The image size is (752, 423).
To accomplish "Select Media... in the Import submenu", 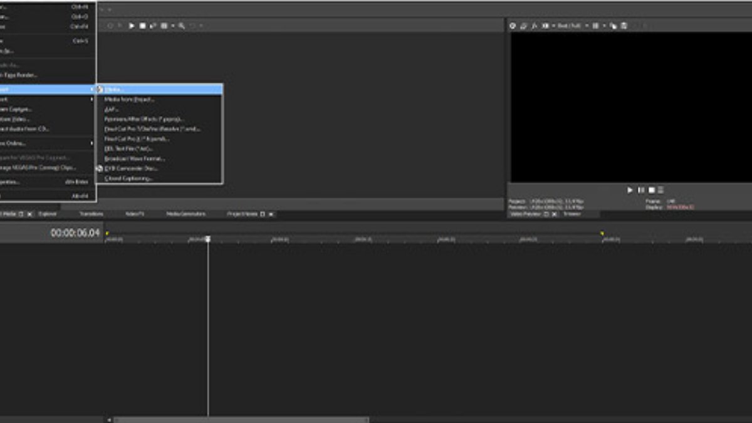I will coord(159,89).
